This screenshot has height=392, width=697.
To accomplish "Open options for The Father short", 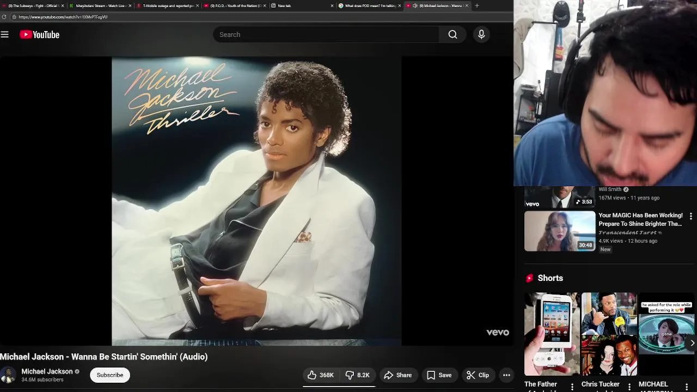I will click(572, 387).
